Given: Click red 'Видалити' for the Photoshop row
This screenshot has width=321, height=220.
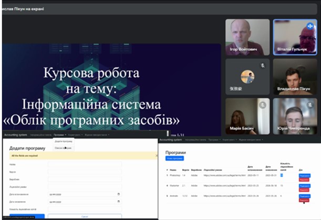Looking at the screenshot, I should coord(304,180).
